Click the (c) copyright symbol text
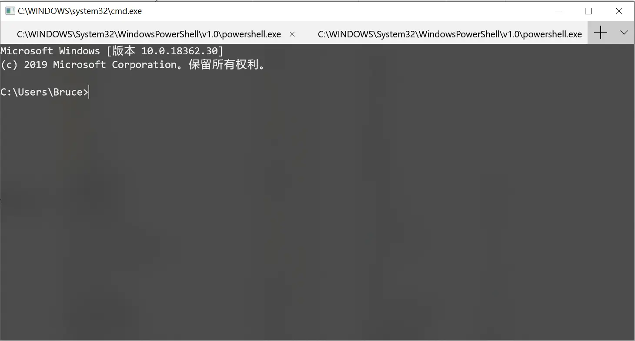 tap(9, 65)
